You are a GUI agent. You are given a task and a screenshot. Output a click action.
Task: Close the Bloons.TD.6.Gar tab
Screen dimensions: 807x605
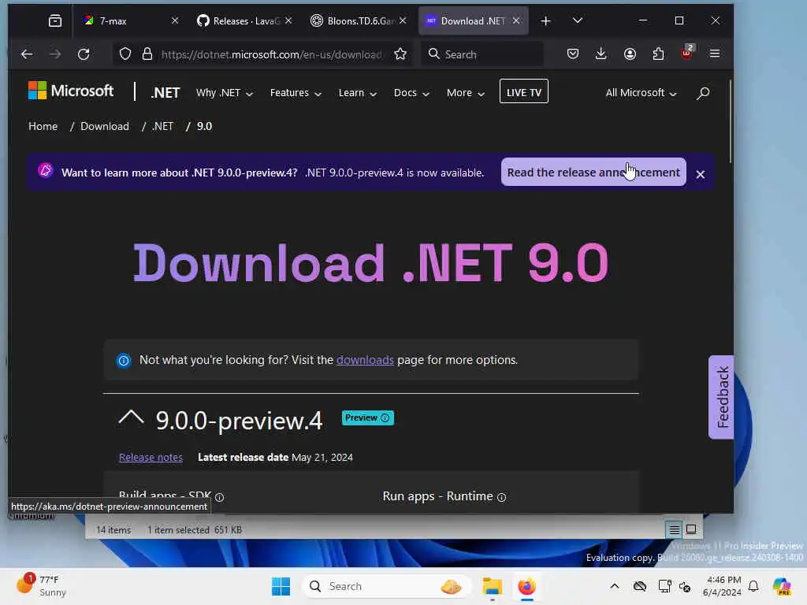click(403, 20)
